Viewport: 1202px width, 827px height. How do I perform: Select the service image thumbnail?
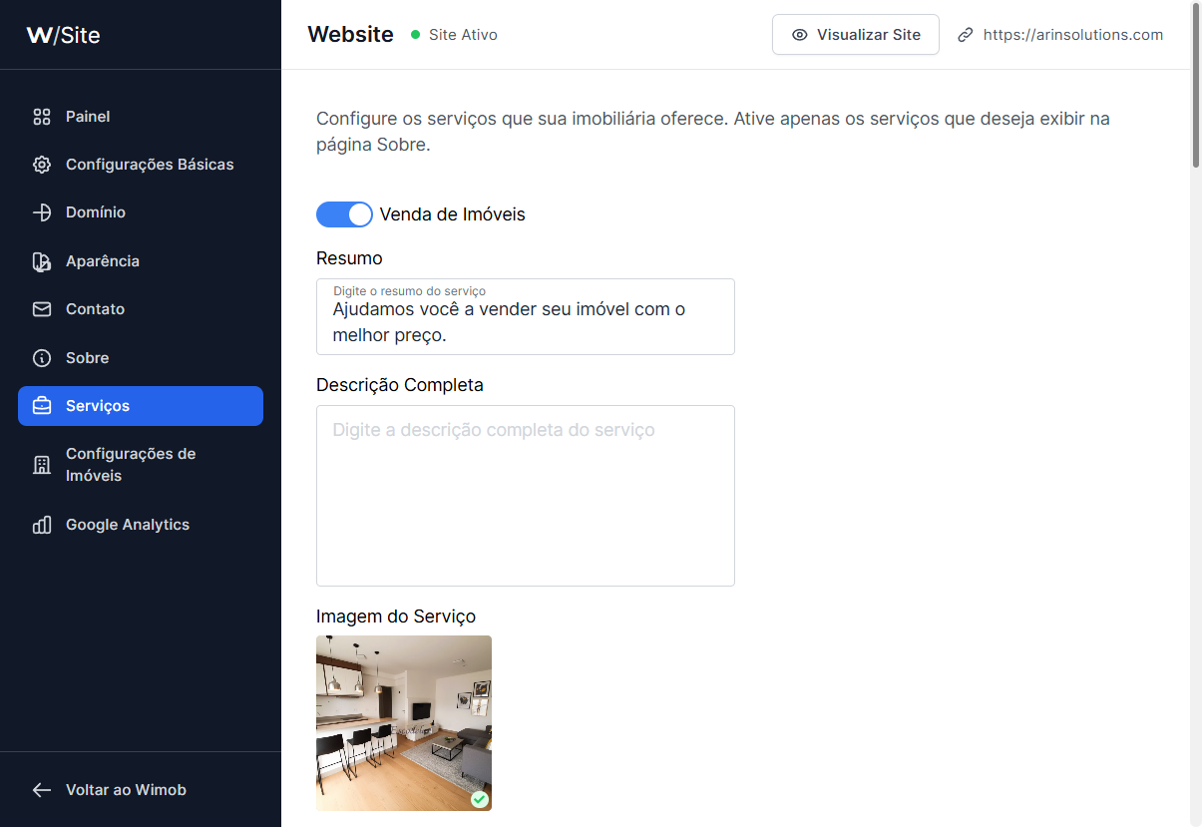(404, 723)
